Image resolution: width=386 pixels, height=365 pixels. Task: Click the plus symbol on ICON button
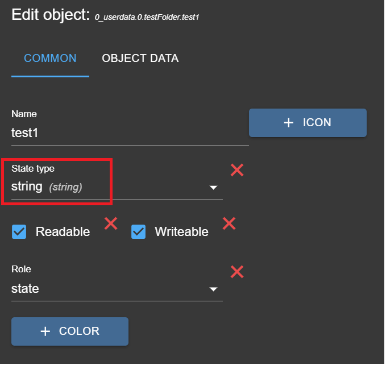tap(289, 123)
